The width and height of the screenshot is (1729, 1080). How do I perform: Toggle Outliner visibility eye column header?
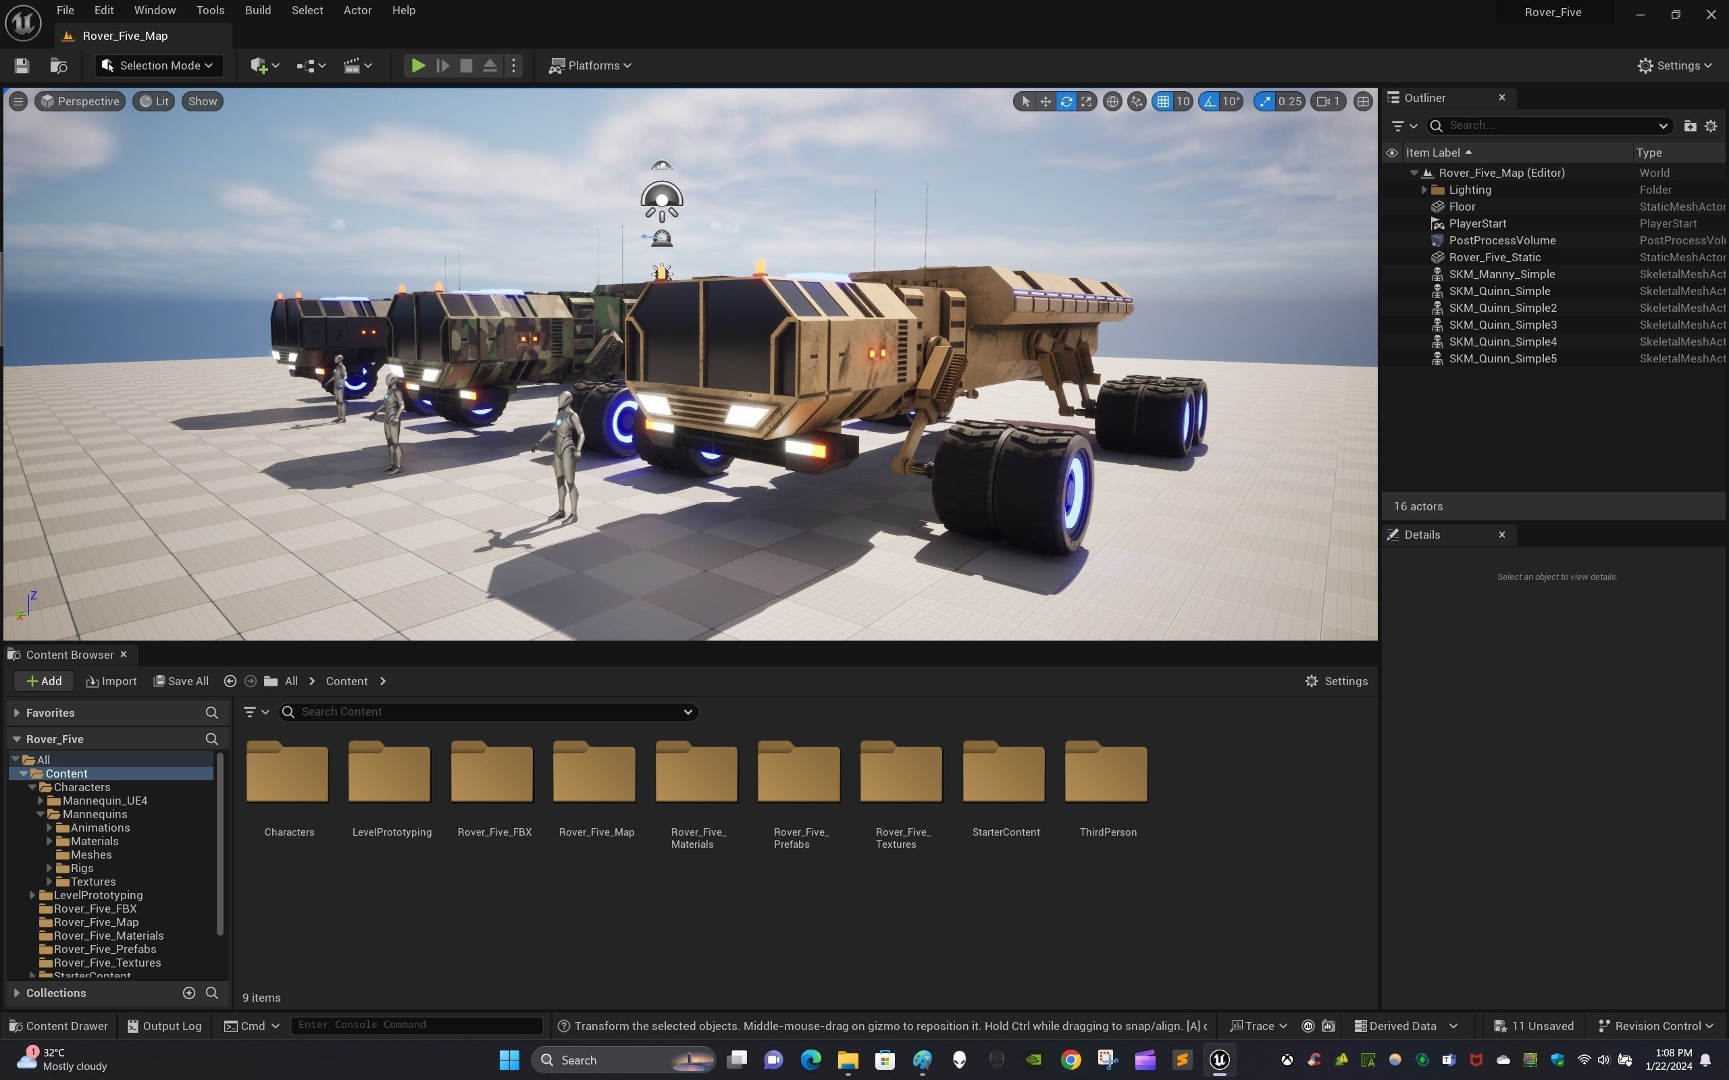click(1392, 153)
